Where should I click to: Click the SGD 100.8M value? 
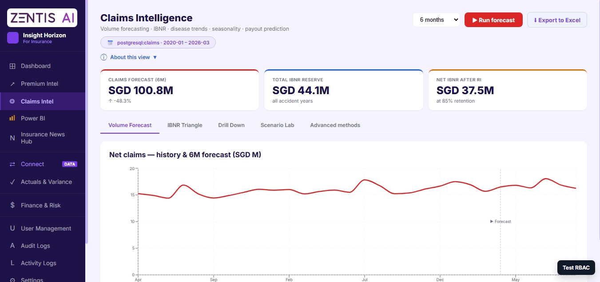(x=141, y=91)
